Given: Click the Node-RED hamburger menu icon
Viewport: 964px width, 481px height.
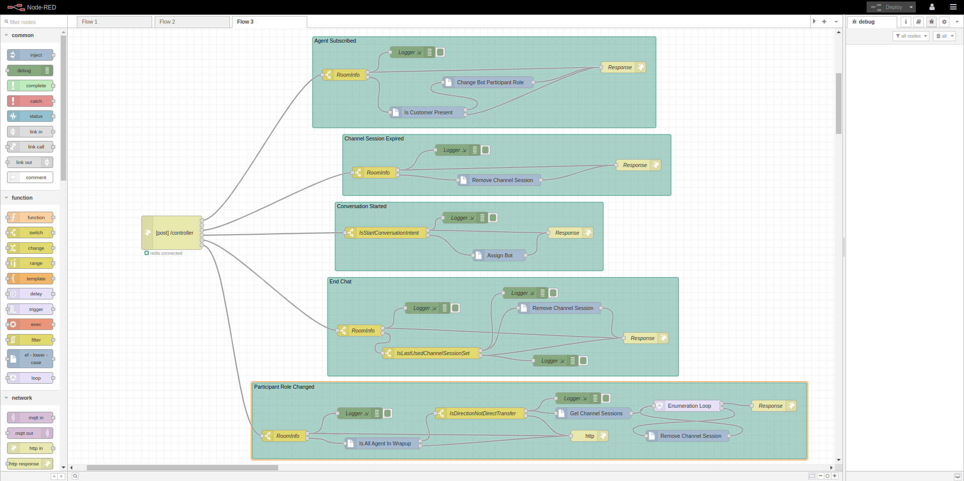Looking at the screenshot, I should coord(953,7).
